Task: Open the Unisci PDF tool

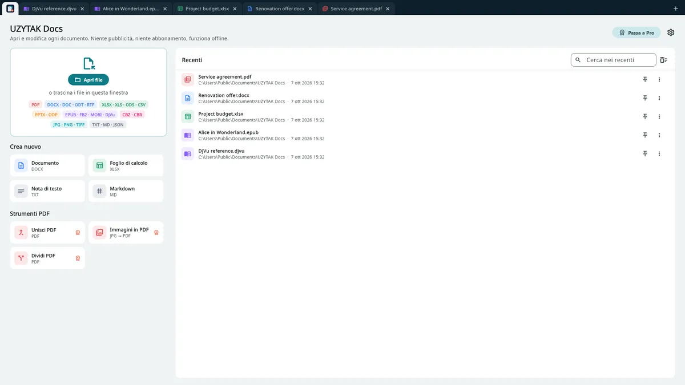Action: tap(47, 232)
